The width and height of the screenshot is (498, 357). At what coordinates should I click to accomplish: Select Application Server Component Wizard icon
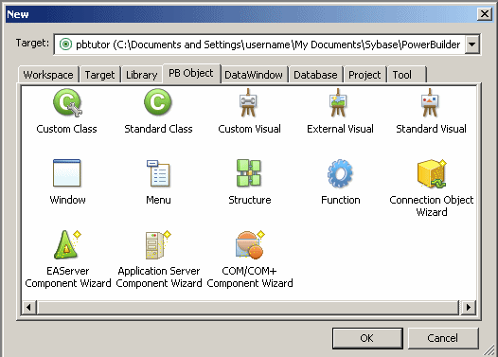[x=158, y=244]
